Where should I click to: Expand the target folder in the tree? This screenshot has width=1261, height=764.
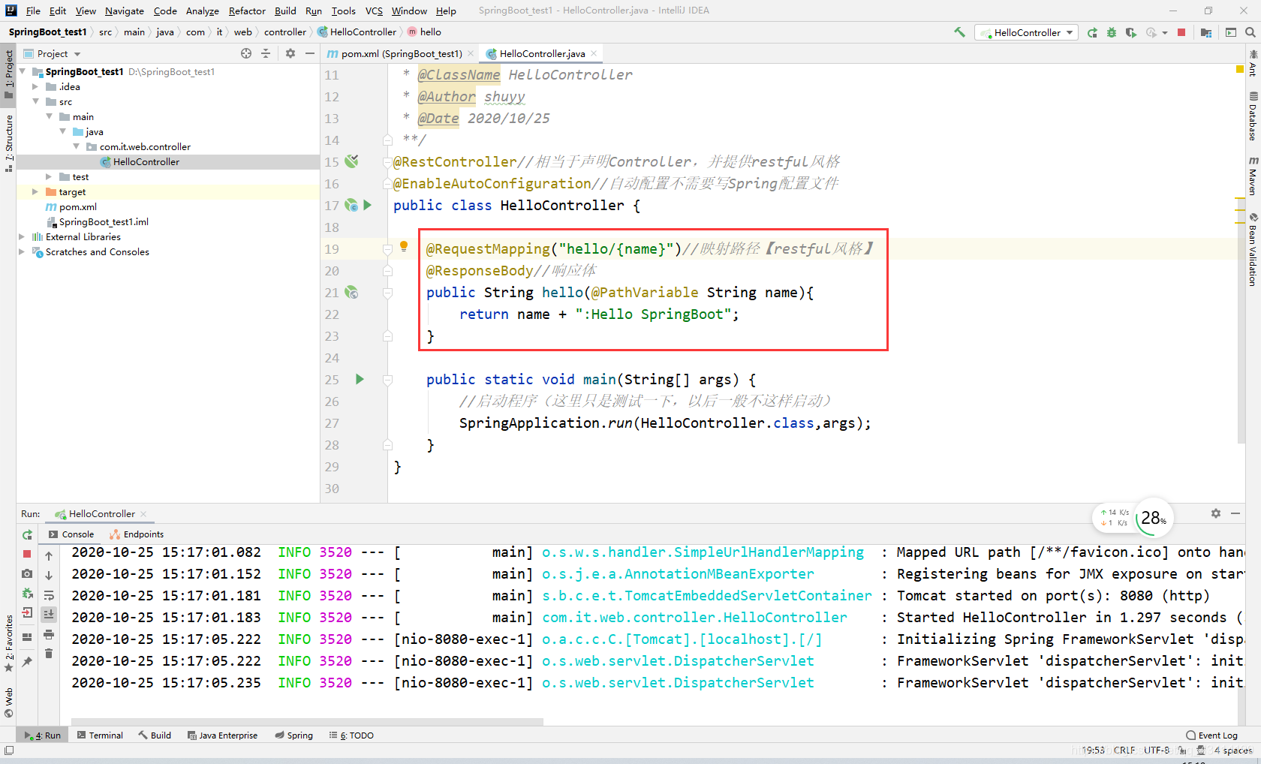click(x=35, y=191)
